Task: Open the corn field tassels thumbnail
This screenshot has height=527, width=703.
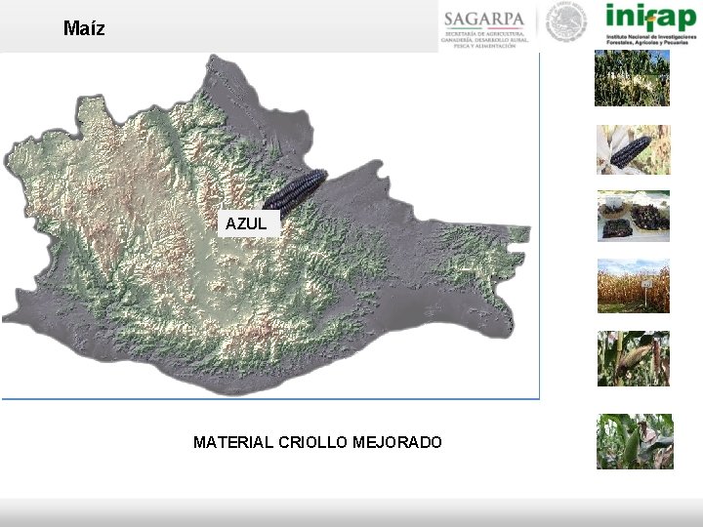Action: pyautogui.click(x=632, y=78)
